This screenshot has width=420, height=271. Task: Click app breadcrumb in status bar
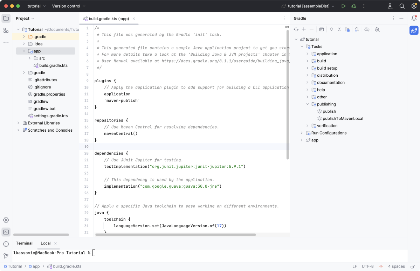34,266
